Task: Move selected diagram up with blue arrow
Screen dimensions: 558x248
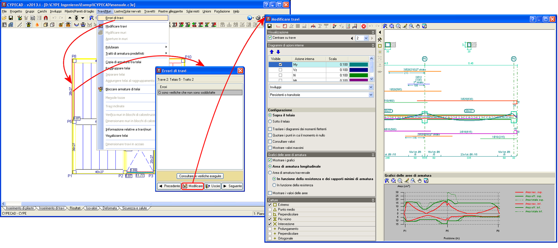Action: pyautogui.click(x=272, y=52)
